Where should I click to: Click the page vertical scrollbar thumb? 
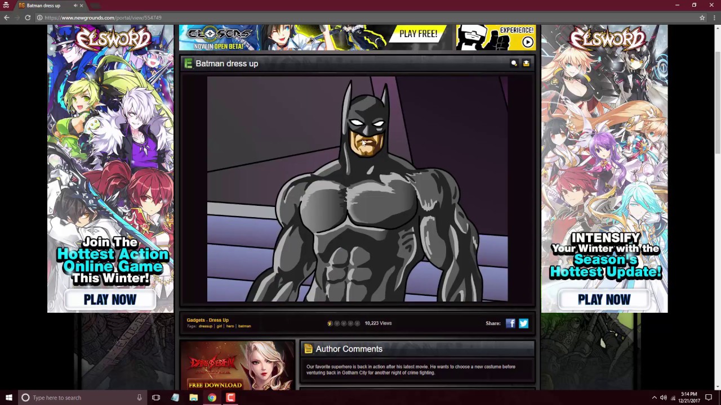[717, 101]
